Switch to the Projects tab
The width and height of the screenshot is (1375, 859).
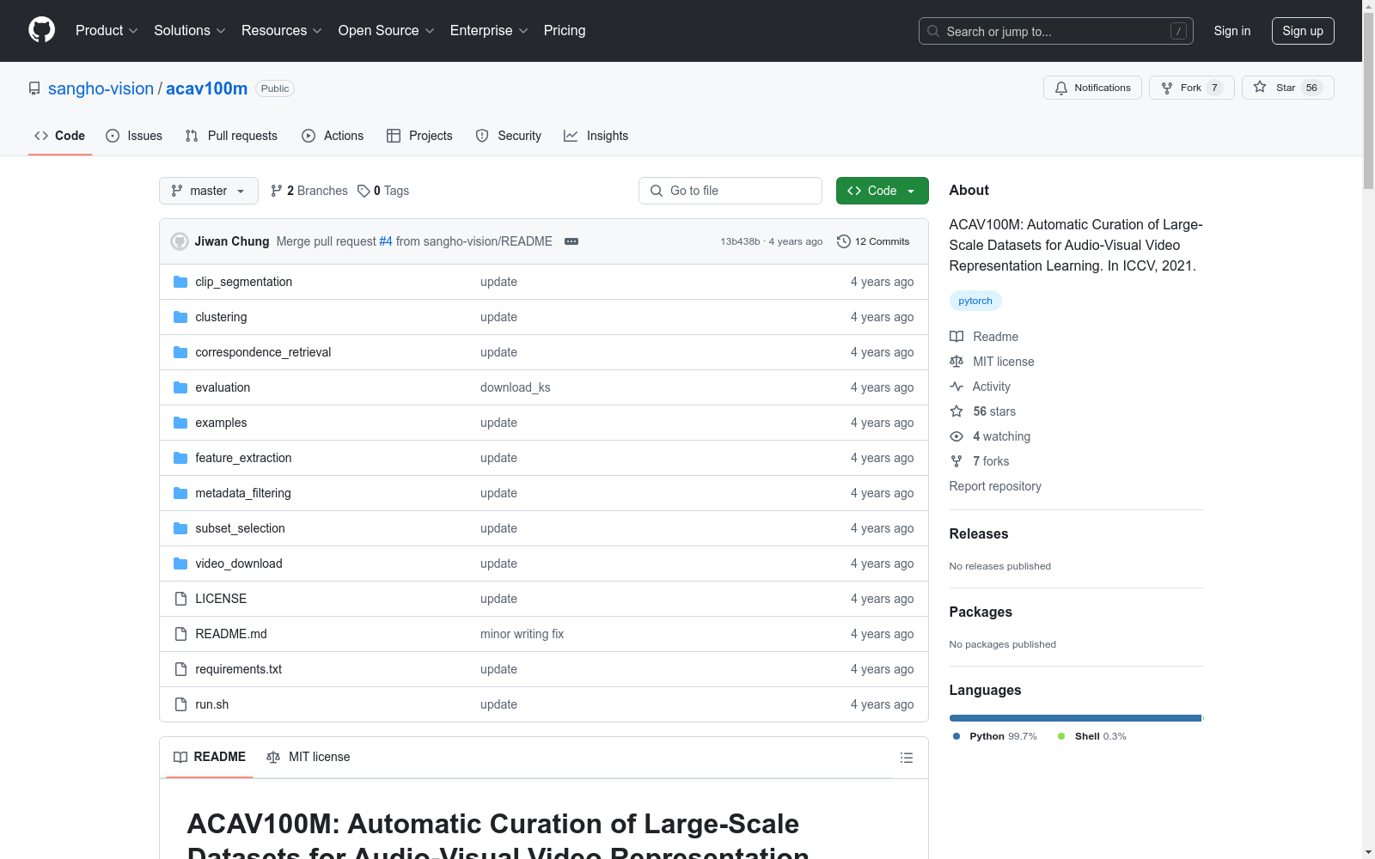[419, 136]
